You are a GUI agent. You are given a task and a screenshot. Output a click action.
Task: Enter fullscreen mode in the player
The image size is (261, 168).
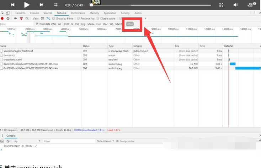click(221, 5)
